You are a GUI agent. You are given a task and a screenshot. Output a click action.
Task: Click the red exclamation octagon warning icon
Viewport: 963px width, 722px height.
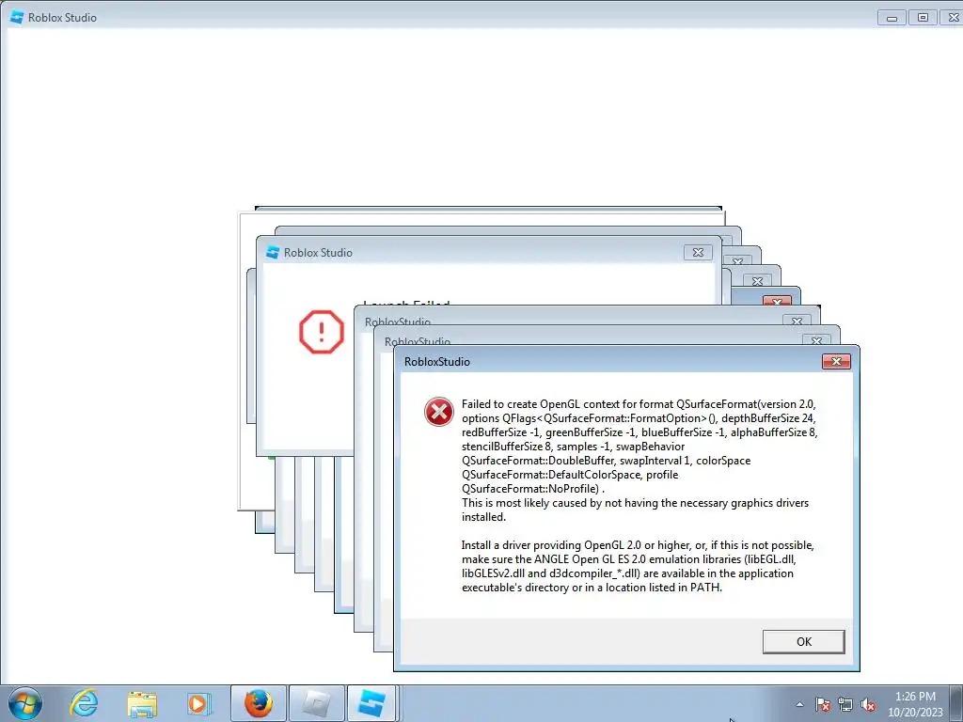[322, 332]
